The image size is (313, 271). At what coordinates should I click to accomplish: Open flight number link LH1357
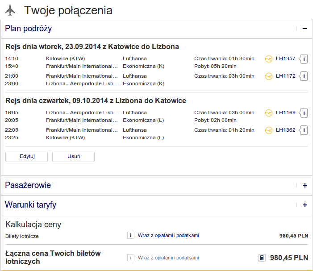point(285,58)
